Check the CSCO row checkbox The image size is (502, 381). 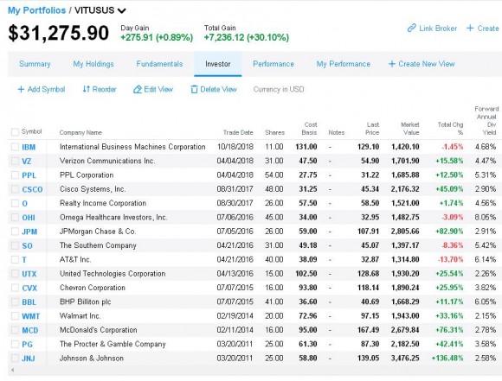click(15, 189)
